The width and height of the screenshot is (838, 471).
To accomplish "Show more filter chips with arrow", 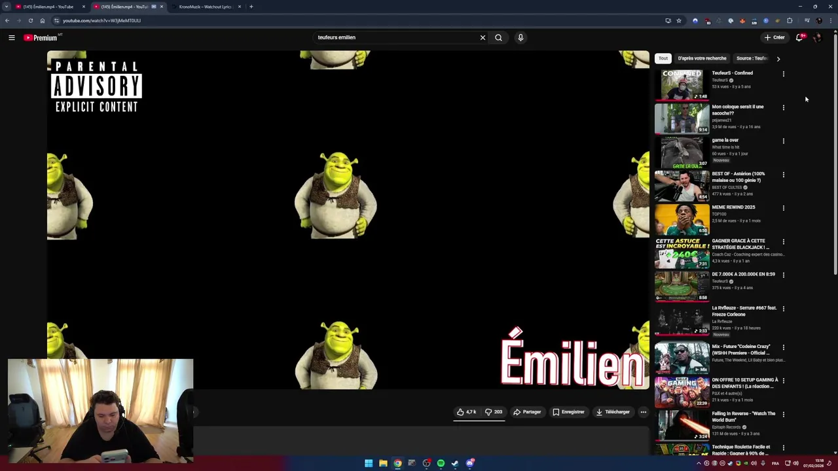I will coord(778,58).
